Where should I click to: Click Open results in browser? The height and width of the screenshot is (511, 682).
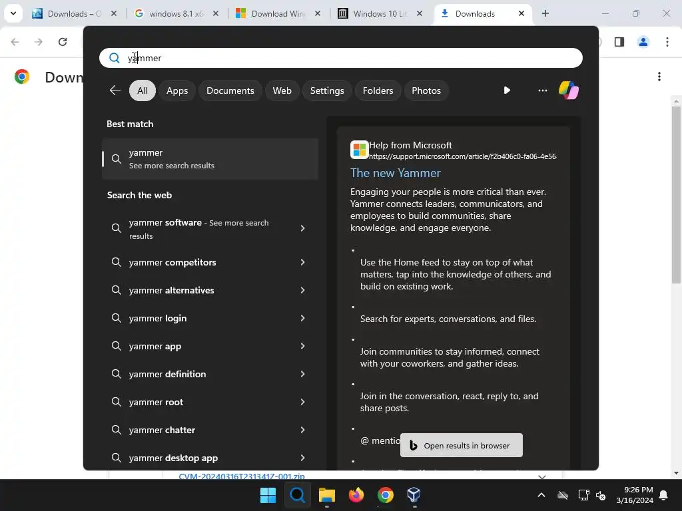(461, 445)
